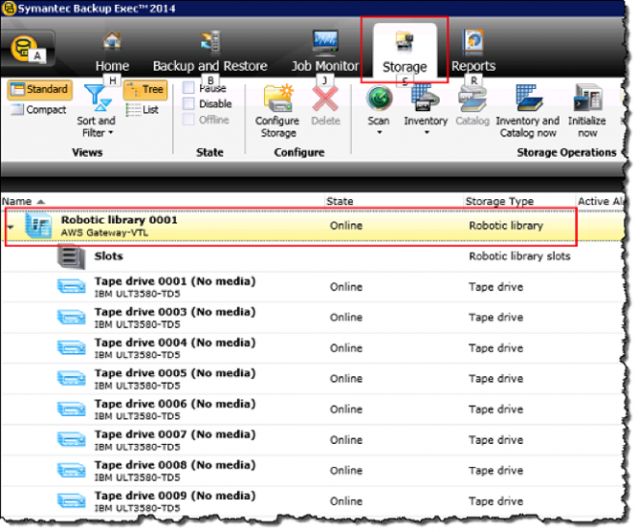
Task: Sort by State column header
Action: 339,201
